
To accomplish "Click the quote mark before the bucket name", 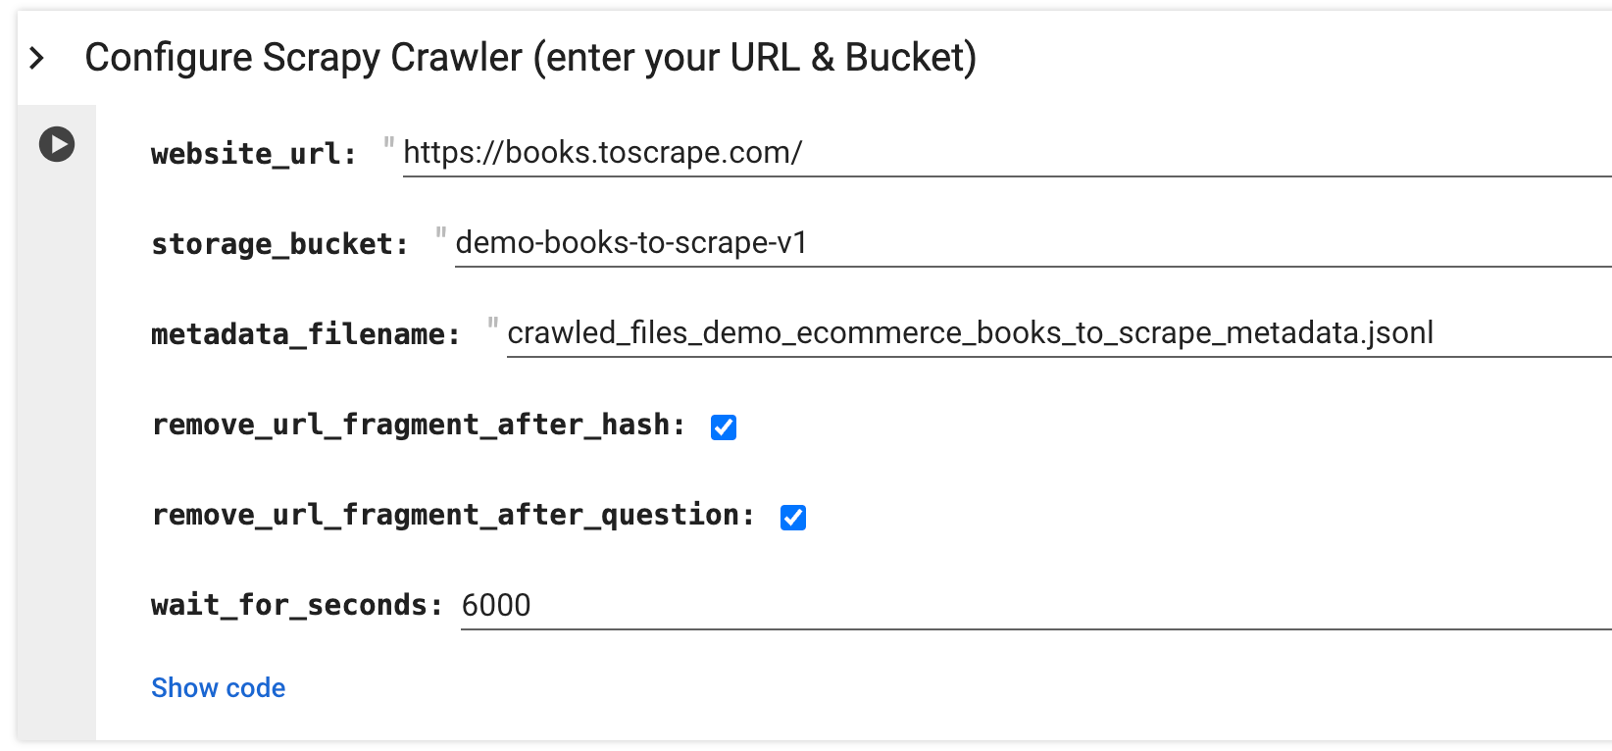I will (x=441, y=235).
